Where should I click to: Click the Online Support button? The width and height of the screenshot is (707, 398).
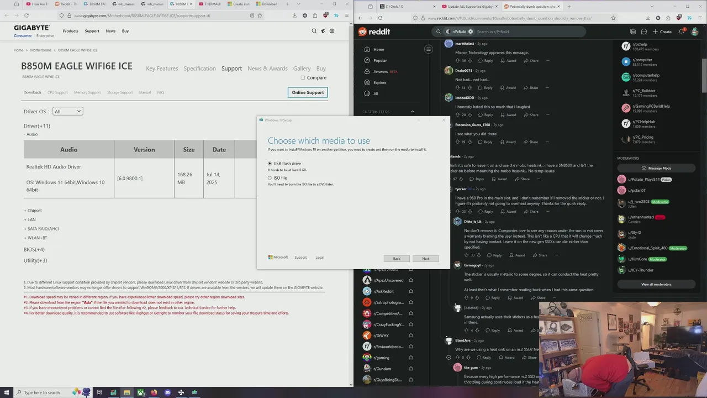point(308,92)
